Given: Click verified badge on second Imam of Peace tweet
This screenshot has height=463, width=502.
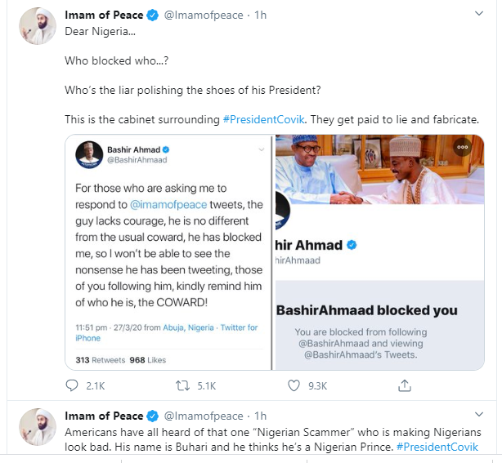Looking at the screenshot, I should click(x=153, y=416).
